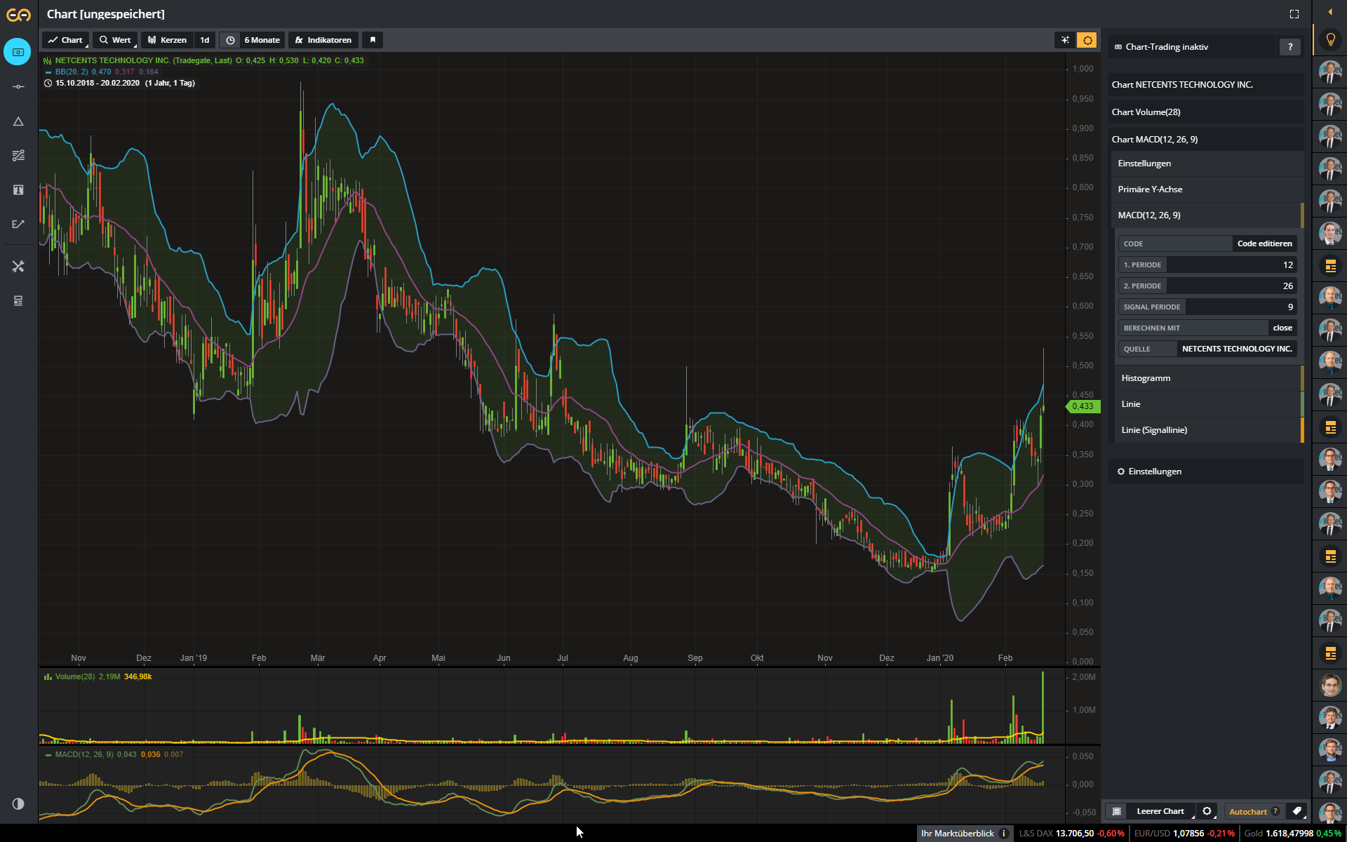Open the Leerer Chart dropdown

(1160, 811)
